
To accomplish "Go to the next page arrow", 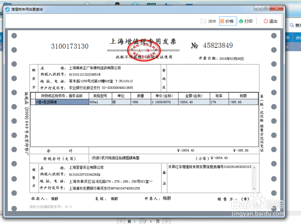I will click(166, 221).
